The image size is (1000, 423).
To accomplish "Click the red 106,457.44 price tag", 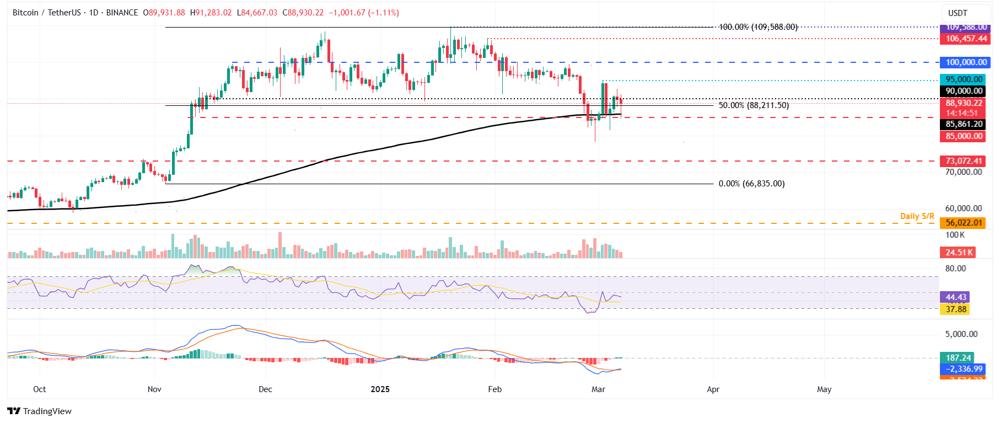I will coord(965,39).
